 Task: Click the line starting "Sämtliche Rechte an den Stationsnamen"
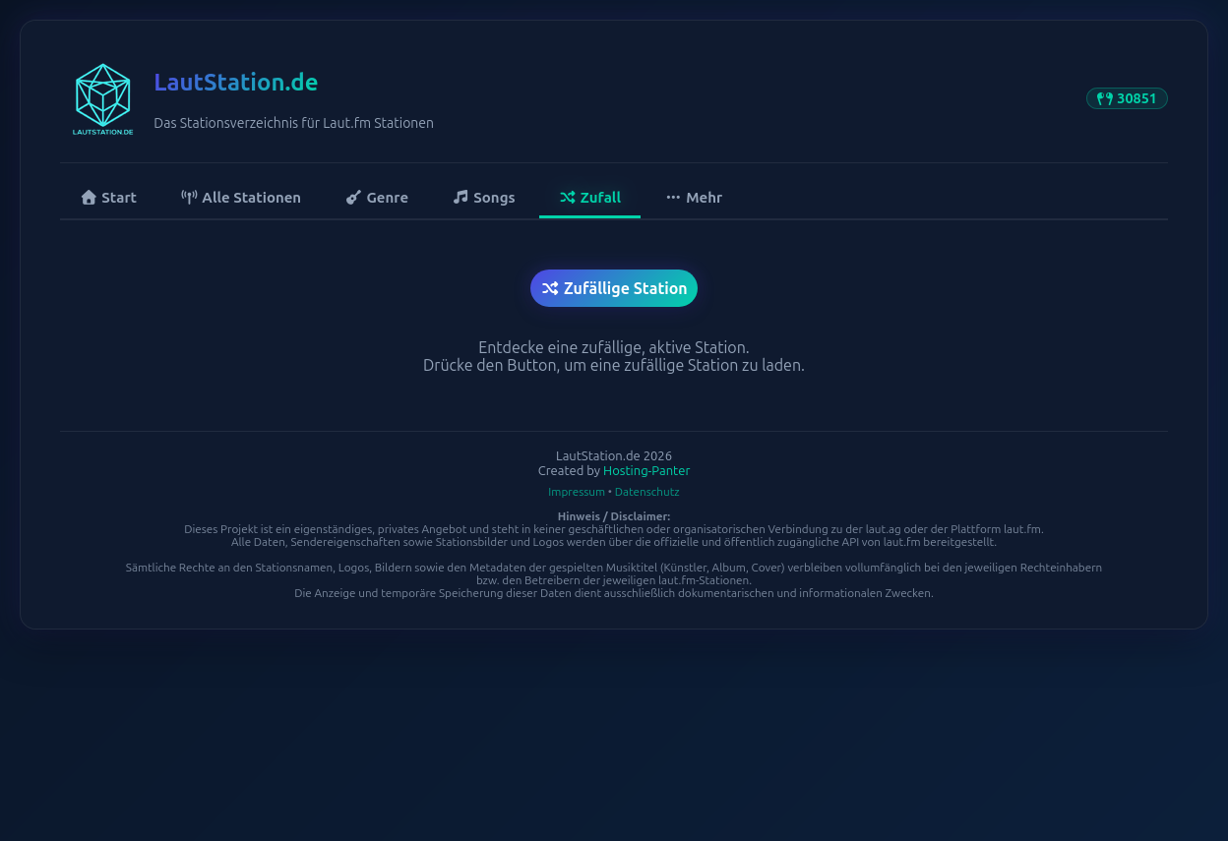coord(614,568)
